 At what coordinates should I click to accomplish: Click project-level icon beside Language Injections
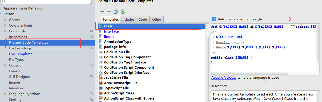[x=91, y=94]
